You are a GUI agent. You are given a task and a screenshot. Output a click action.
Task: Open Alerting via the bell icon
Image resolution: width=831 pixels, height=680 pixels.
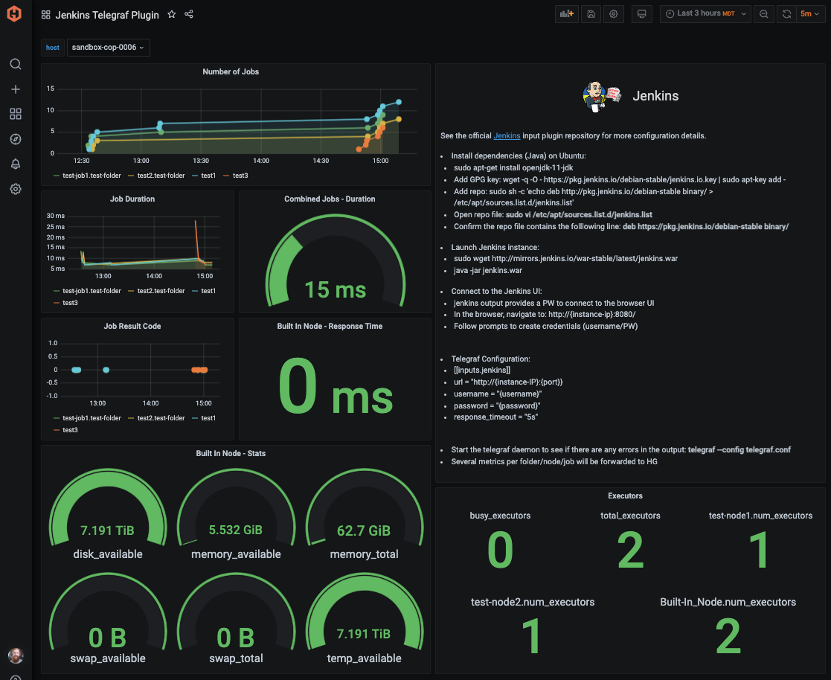click(16, 164)
